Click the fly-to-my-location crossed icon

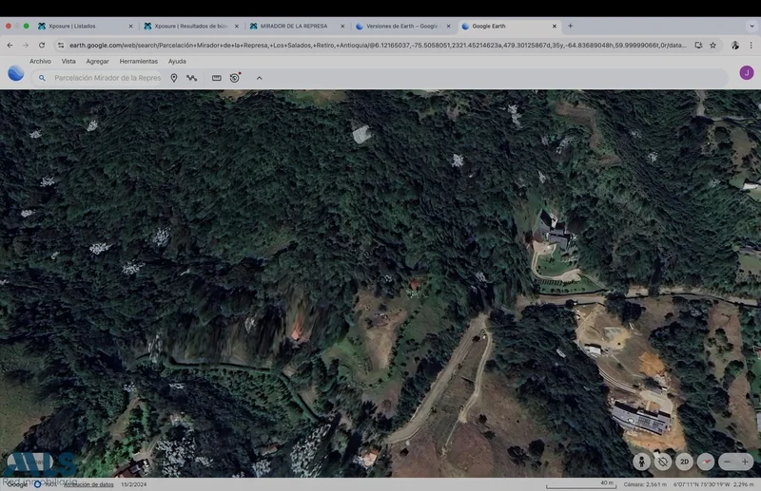pyautogui.click(x=663, y=462)
